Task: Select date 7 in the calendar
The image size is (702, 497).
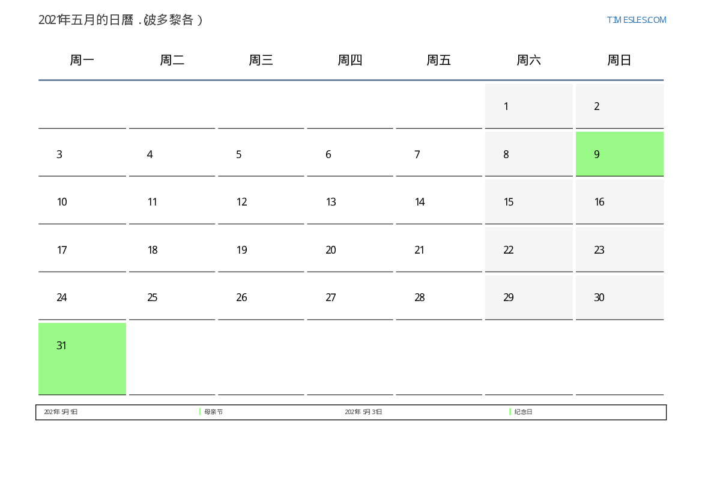Action: 439,154
